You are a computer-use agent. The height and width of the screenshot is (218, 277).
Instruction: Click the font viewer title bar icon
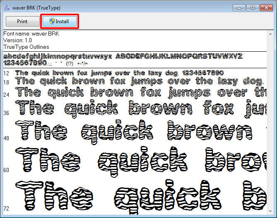click(x=7, y=8)
